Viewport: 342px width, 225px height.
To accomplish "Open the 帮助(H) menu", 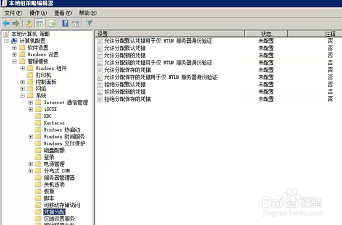I will click(88, 13).
